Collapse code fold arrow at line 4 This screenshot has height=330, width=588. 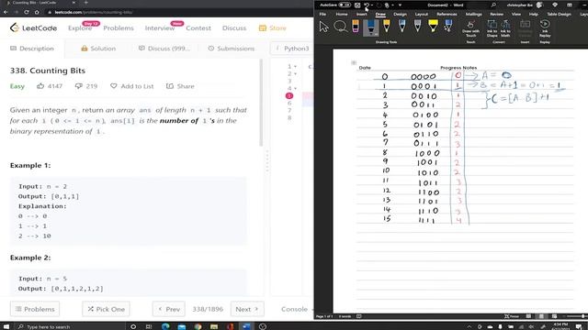(295, 88)
